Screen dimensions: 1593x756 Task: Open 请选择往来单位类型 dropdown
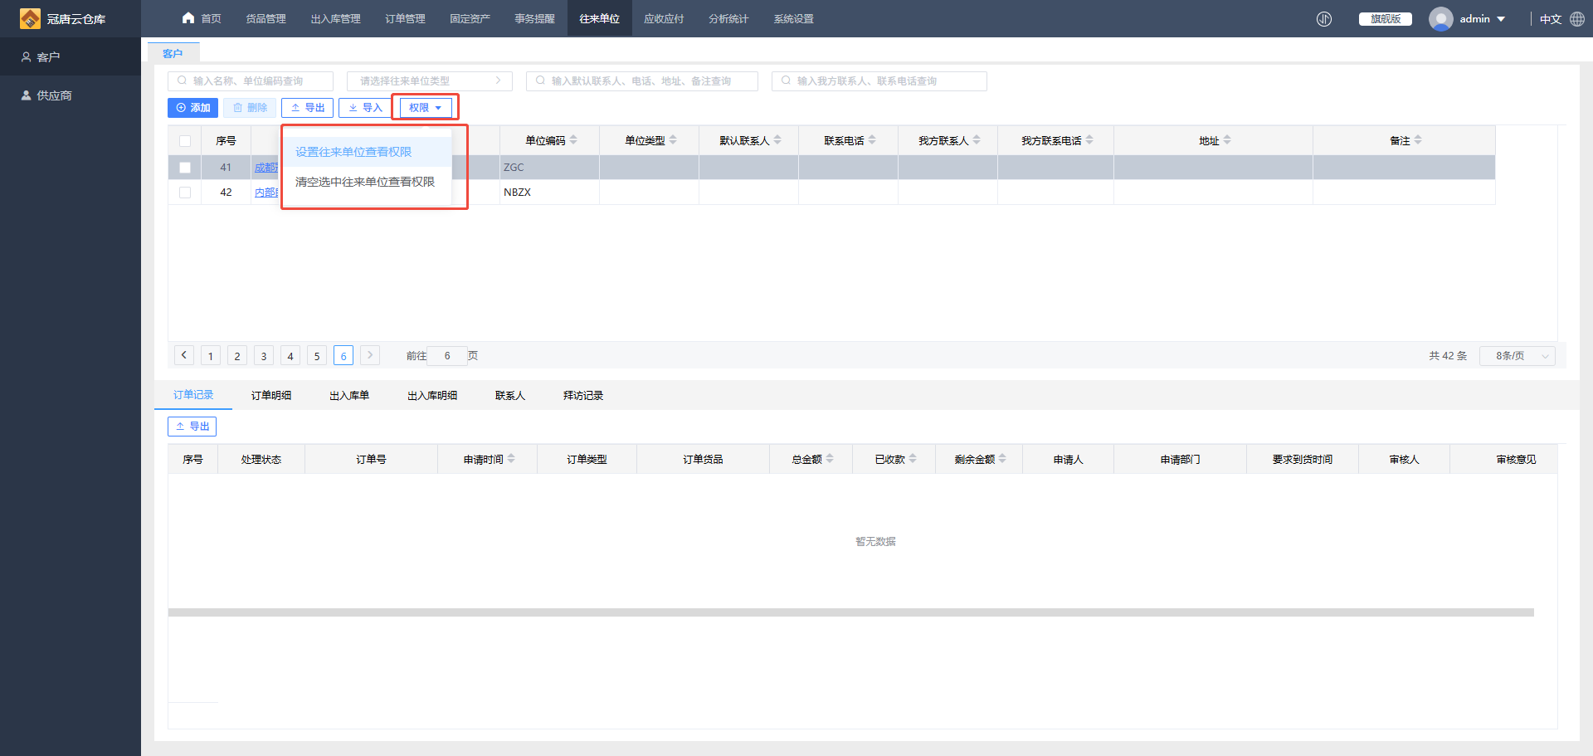click(x=430, y=80)
